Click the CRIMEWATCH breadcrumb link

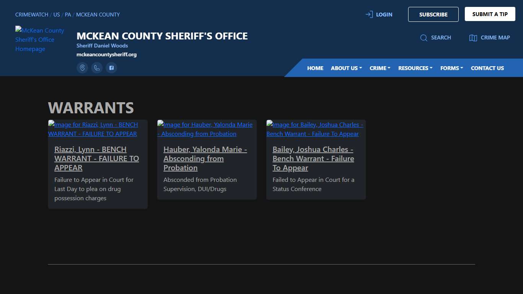pyautogui.click(x=31, y=15)
